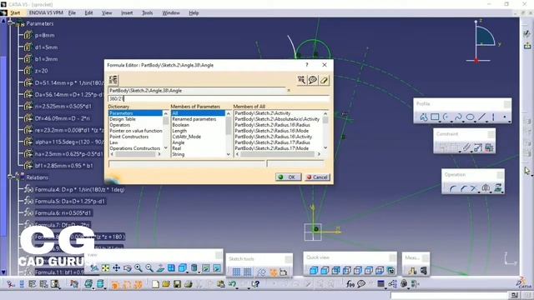Toggle the Grid display in Sketch tools
This screenshot has width=534, height=300.
pos(236,272)
